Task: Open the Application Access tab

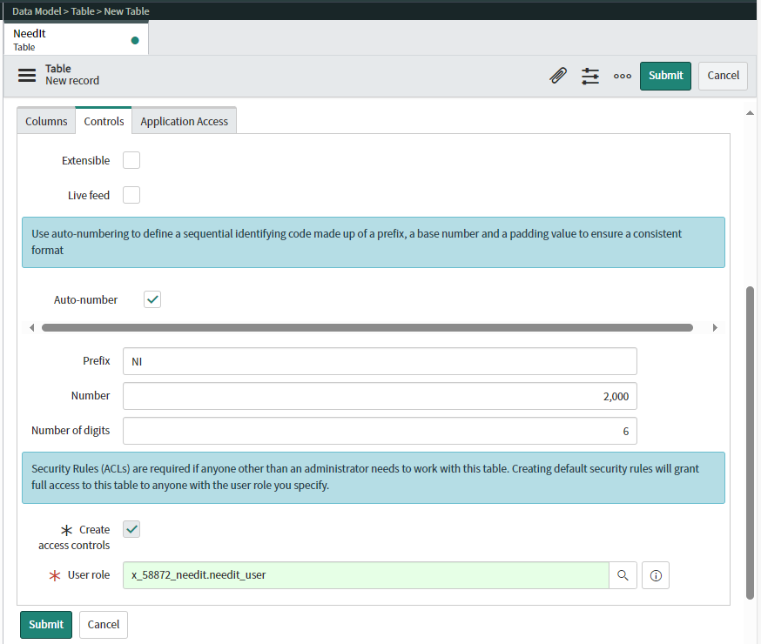Action: (x=184, y=121)
